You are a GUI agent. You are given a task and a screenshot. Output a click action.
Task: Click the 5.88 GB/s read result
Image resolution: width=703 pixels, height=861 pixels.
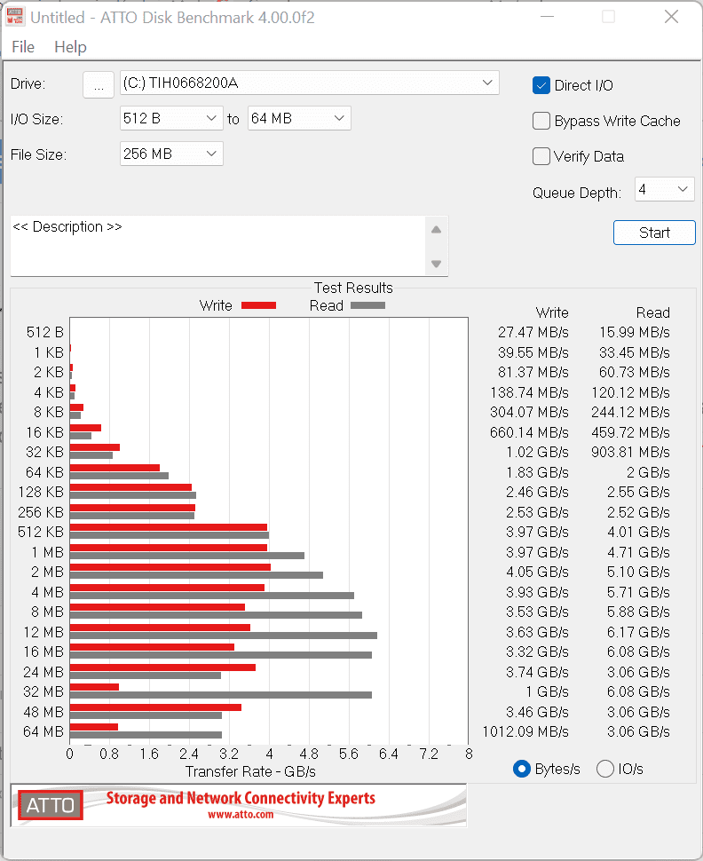point(638,612)
